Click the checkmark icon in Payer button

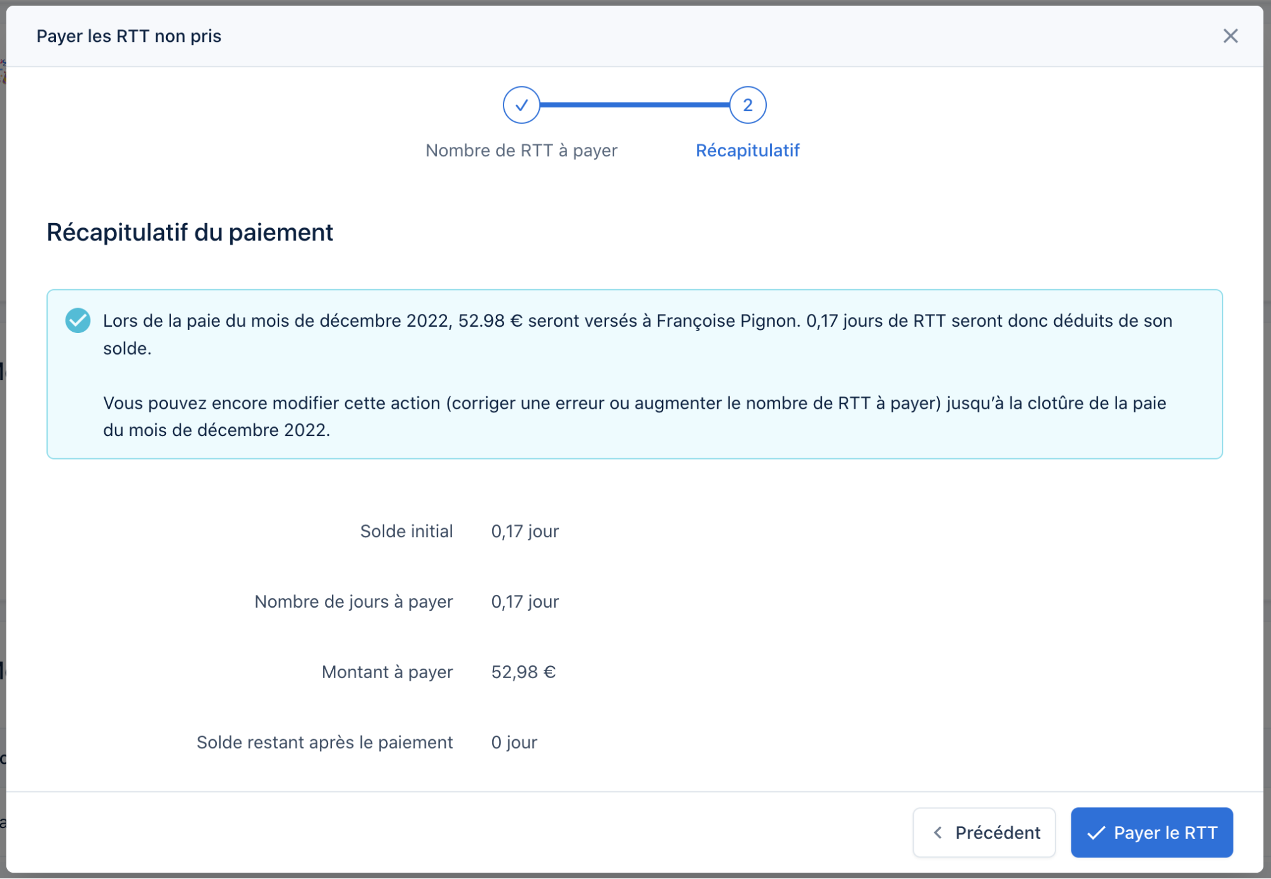1096,833
